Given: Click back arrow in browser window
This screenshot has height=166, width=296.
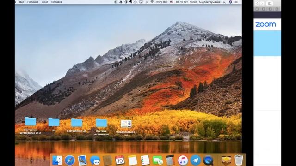Looking at the screenshot, I should point(257,3).
